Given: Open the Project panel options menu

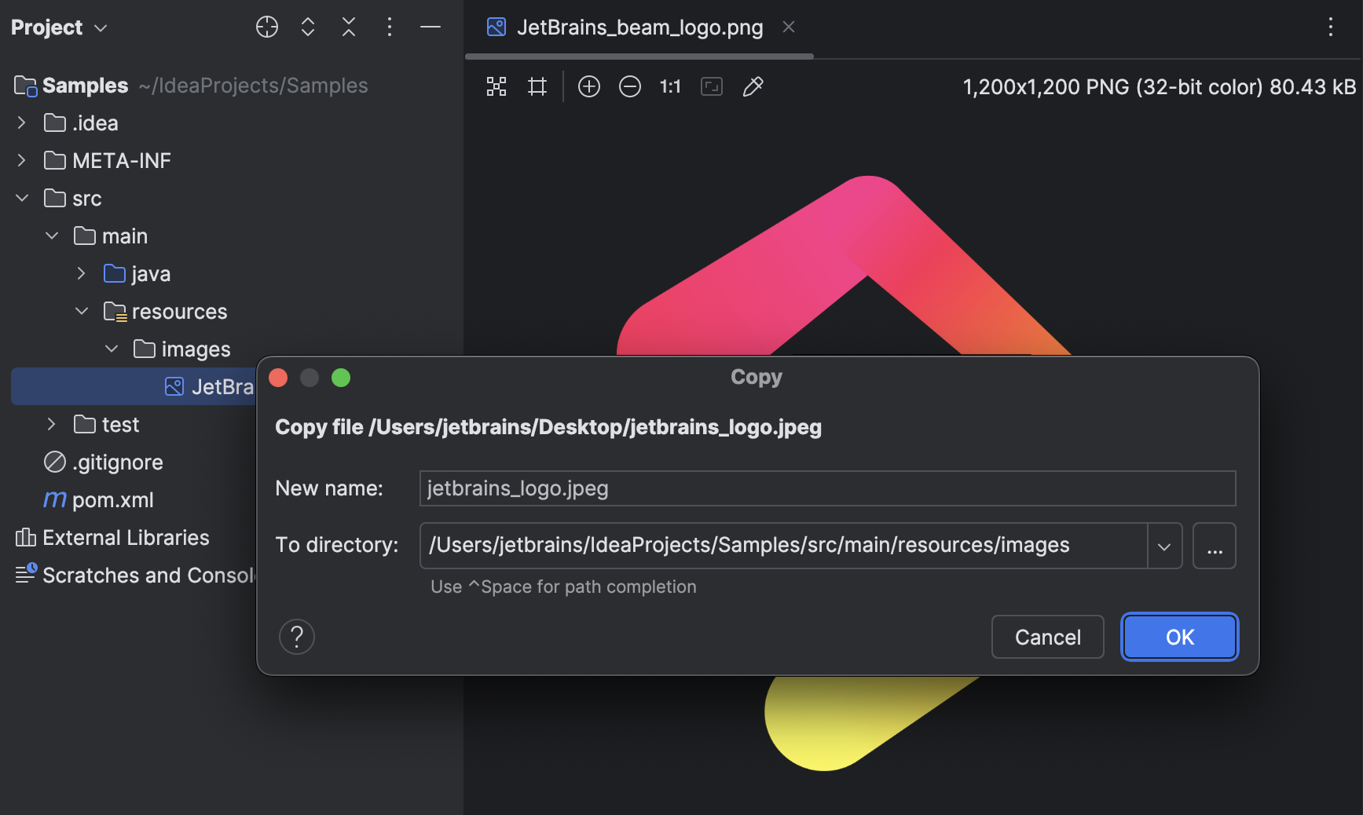Looking at the screenshot, I should tap(389, 27).
